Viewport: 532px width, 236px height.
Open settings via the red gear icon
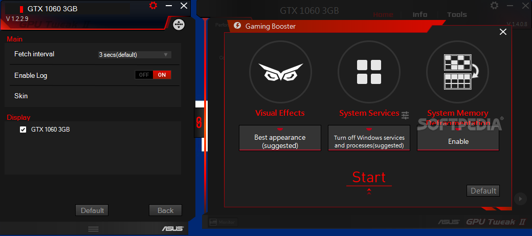[x=153, y=6]
